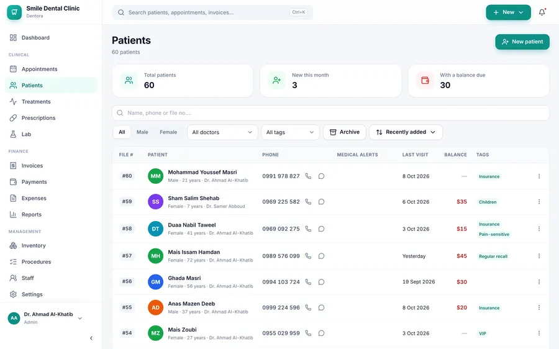Open Expenses in the sidebar
This screenshot has height=349, width=559.
[x=51, y=198]
